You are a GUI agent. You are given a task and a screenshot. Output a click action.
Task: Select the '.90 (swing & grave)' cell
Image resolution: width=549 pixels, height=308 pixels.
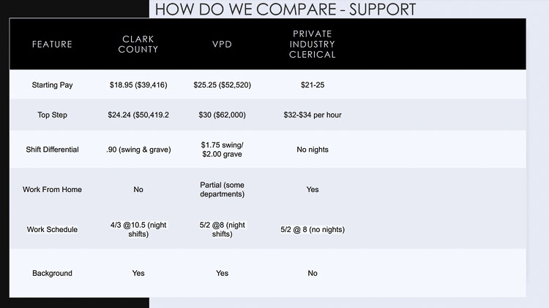(138, 150)
